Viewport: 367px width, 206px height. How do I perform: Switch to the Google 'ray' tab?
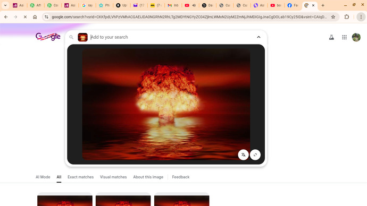click(x=87, y=5)
